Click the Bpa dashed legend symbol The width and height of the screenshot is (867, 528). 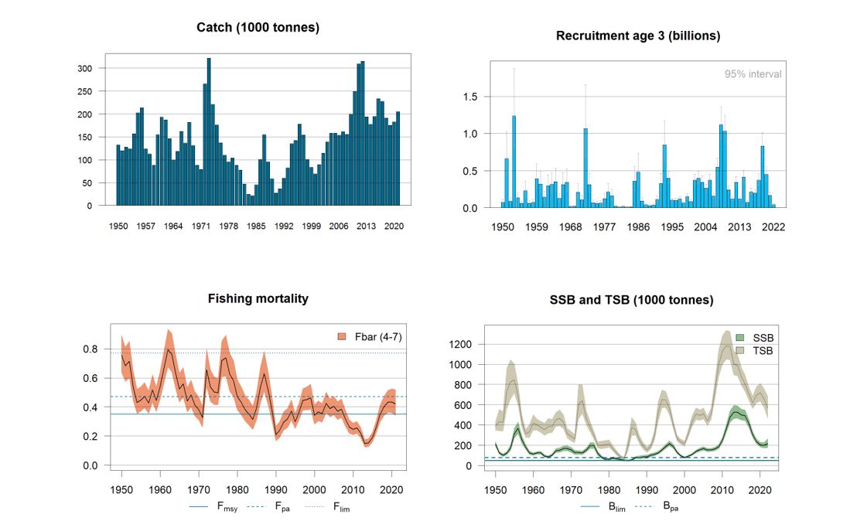pos(644,507)
